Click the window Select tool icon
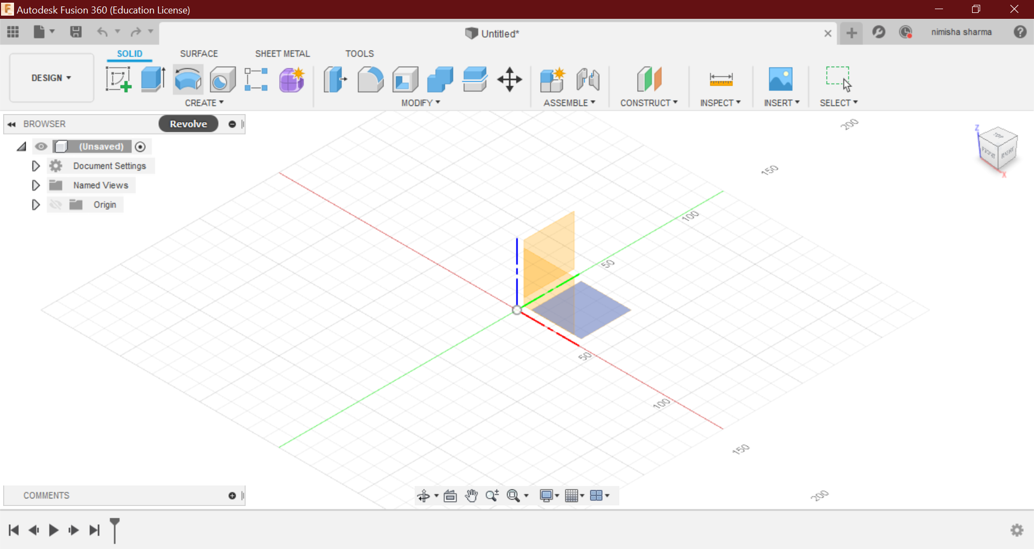 coord(839,79)
